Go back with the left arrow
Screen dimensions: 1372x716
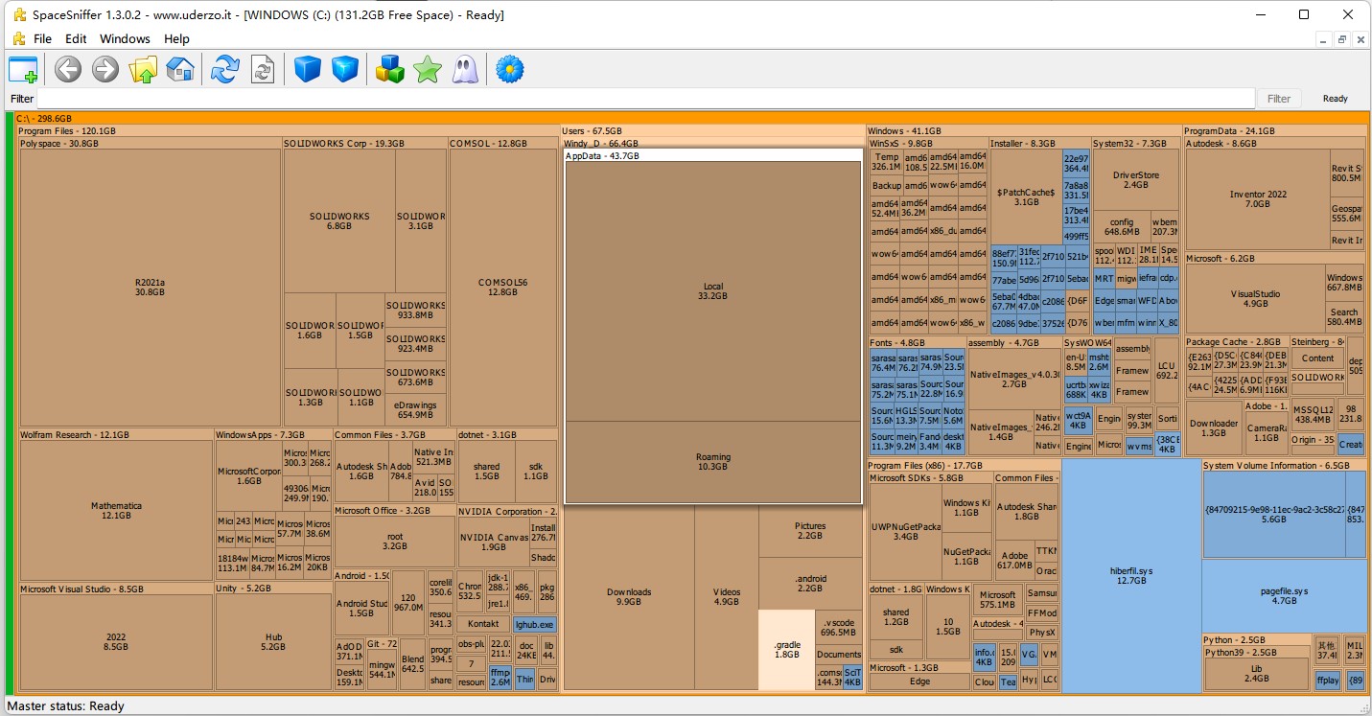click(67, 69)
